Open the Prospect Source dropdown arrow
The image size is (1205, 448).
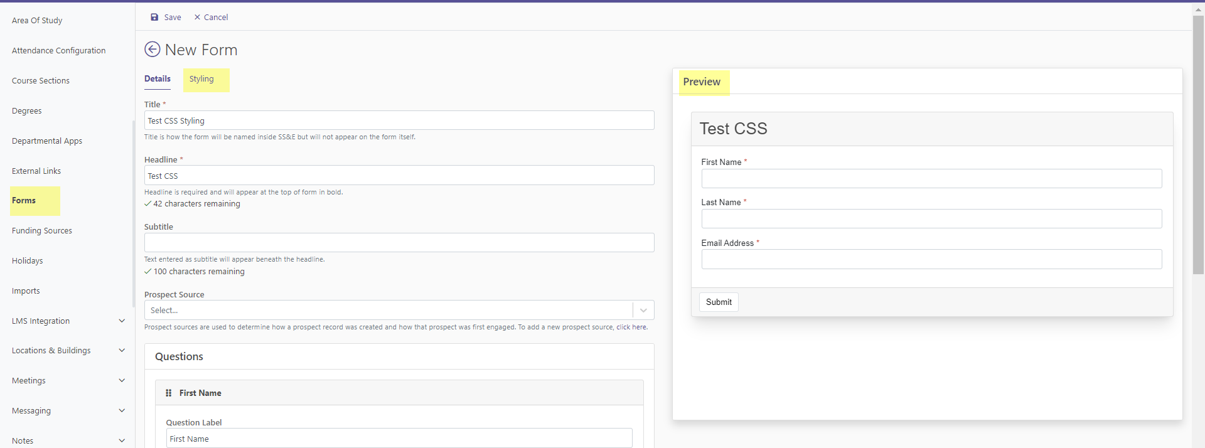pyautogui.click(x=643, y=310)
